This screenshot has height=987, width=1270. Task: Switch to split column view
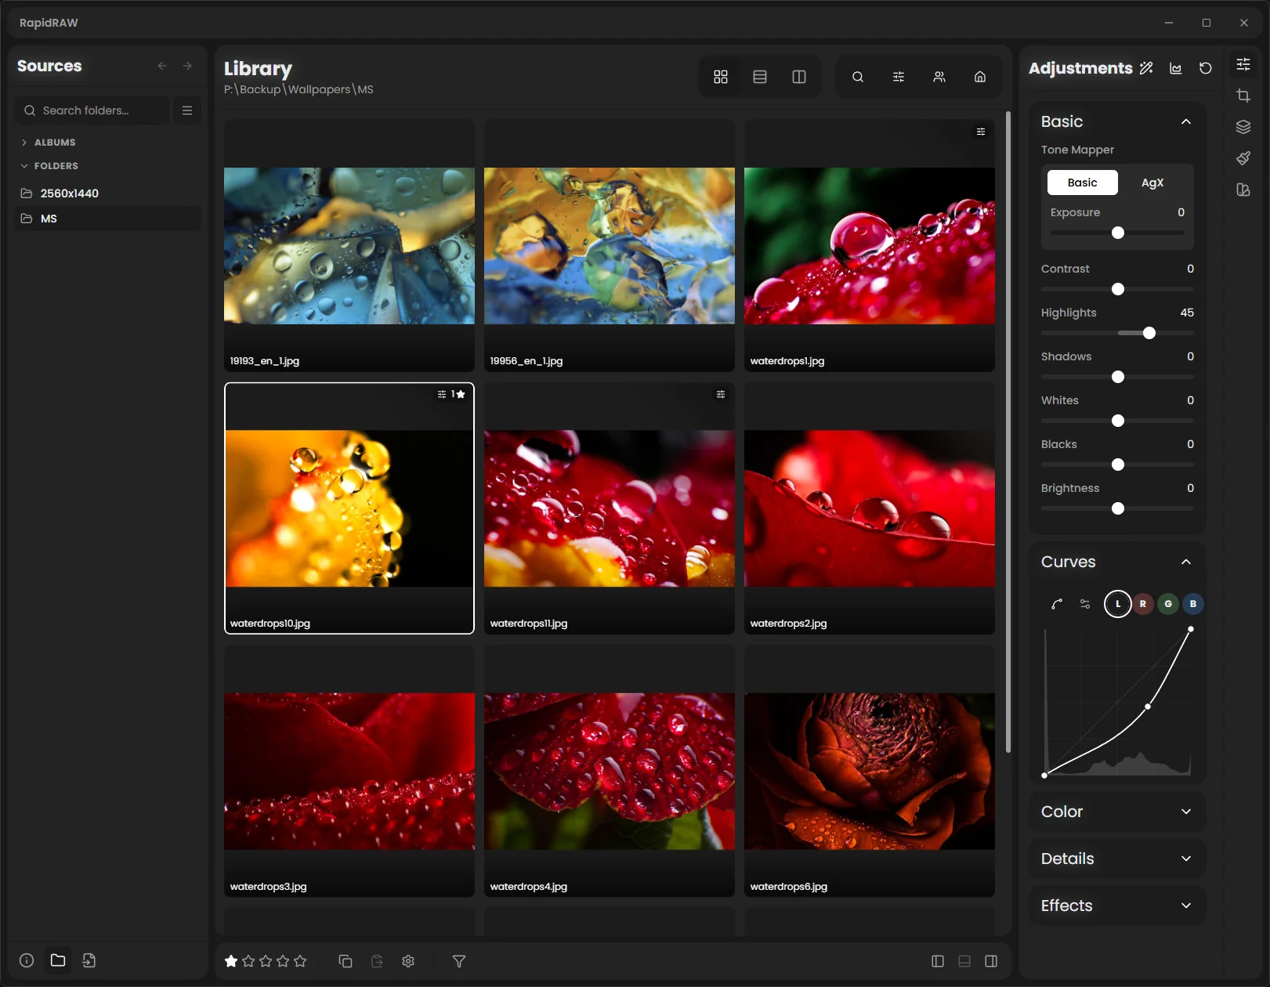[x=799, y=77]
